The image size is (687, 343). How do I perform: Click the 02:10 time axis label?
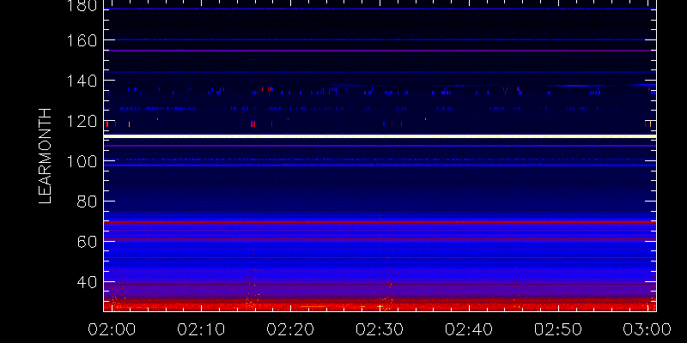(x=201, y=329)
